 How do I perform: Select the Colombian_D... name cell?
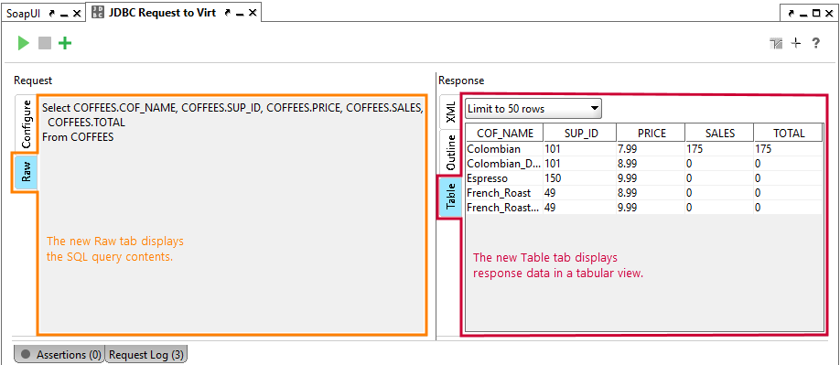(x=505, y=164)
